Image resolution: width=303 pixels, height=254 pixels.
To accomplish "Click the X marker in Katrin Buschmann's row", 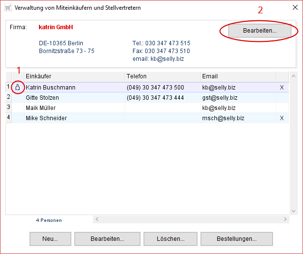I will (282, 88).
